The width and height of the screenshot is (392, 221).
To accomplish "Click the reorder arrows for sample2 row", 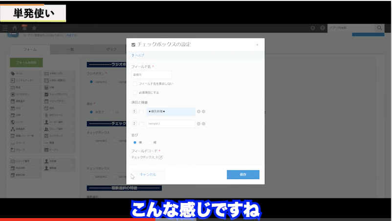I will coord(134,124).
